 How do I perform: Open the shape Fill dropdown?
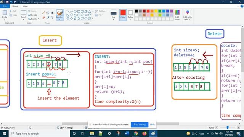pos(99,15)
